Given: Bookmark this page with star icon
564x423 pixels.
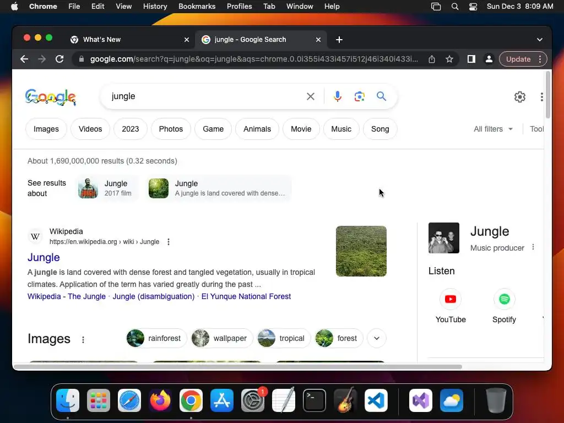Looking at the screenshot, I should 449,59.
